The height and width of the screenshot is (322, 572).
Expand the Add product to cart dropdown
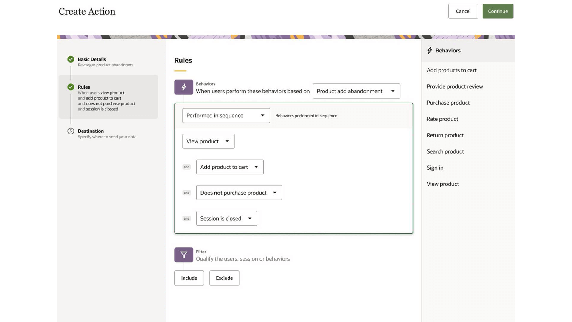[229, 167]
